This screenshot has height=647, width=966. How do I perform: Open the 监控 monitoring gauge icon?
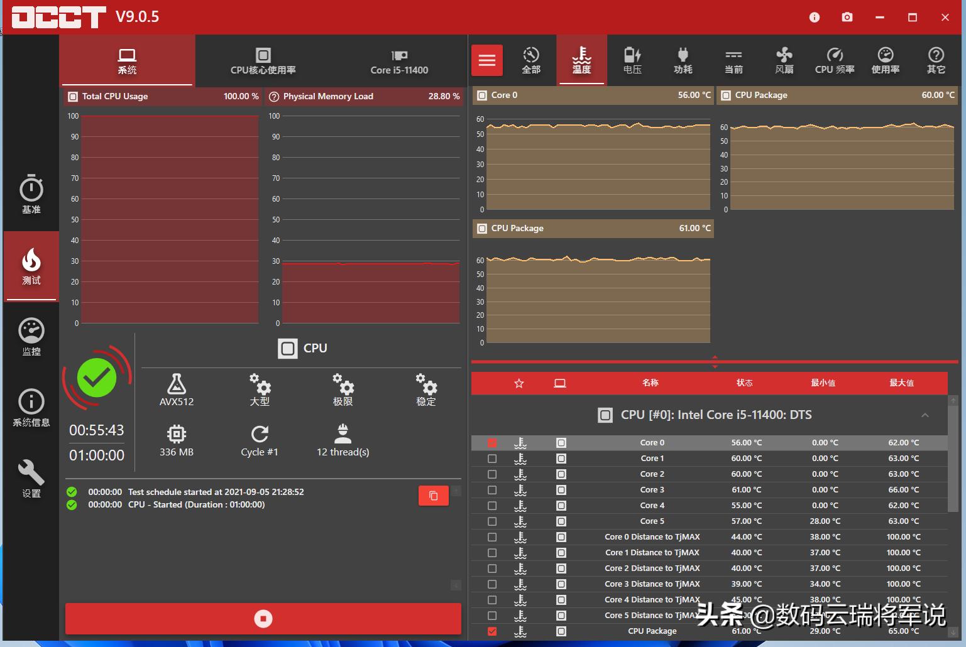pos(31,337)
